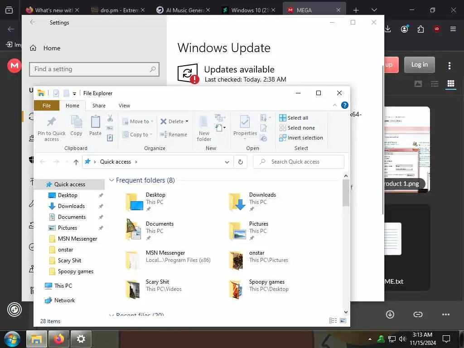The width and height of the screenshot is (464, 348).
Task: Click the Copy icon in Clipboard group
Action: [x=76, y=122]
